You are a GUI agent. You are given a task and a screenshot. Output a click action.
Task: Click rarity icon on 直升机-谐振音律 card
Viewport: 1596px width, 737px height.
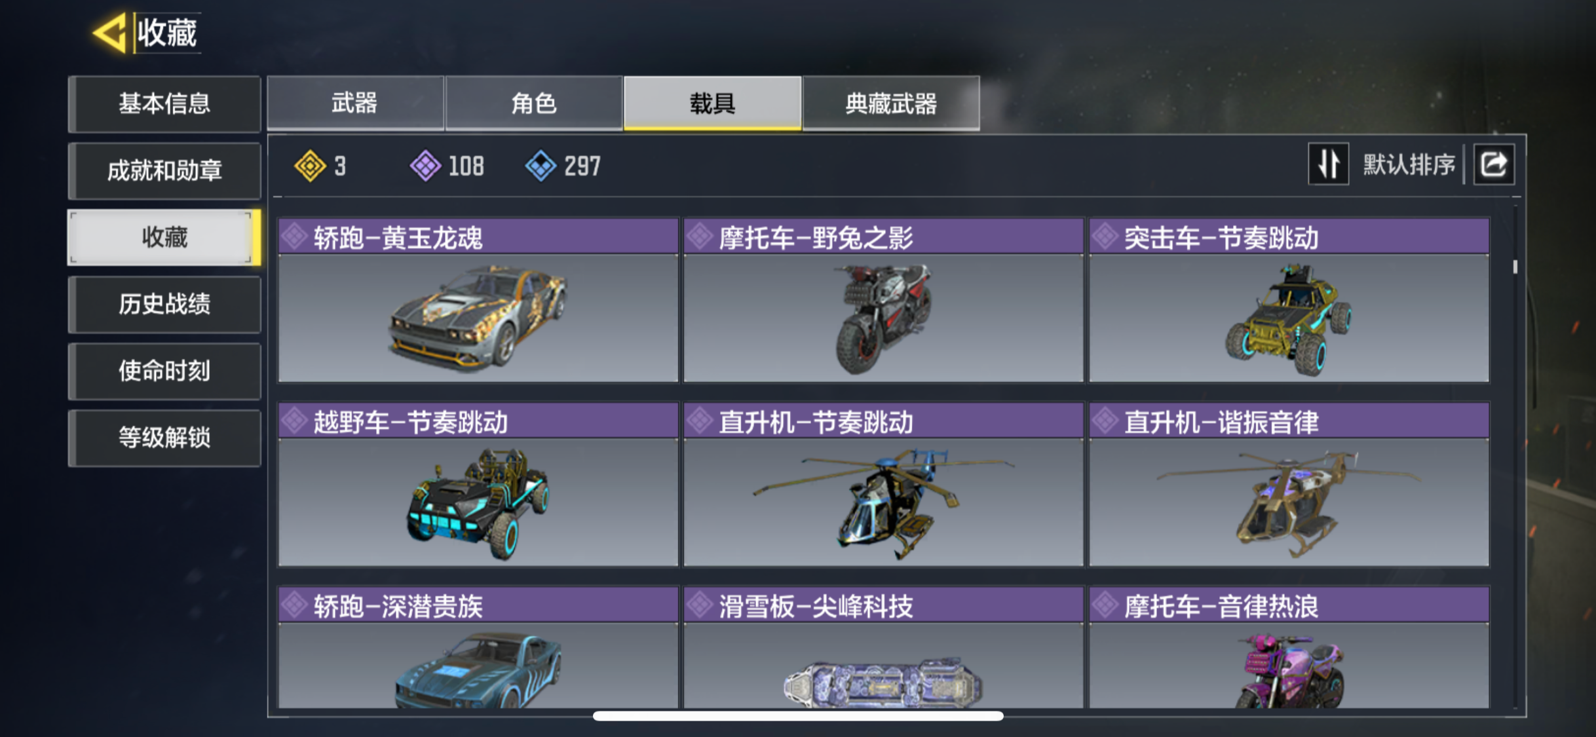1105,421
